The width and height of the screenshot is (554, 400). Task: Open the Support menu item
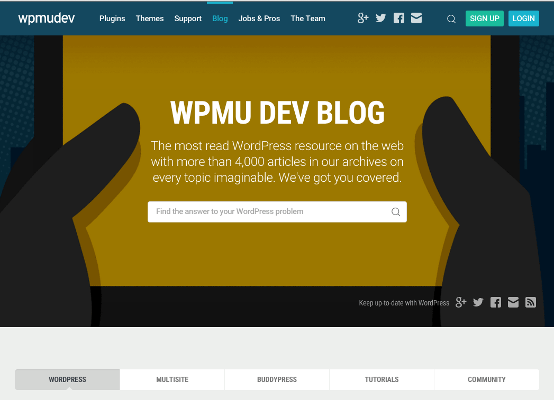(x=188, y=18)
